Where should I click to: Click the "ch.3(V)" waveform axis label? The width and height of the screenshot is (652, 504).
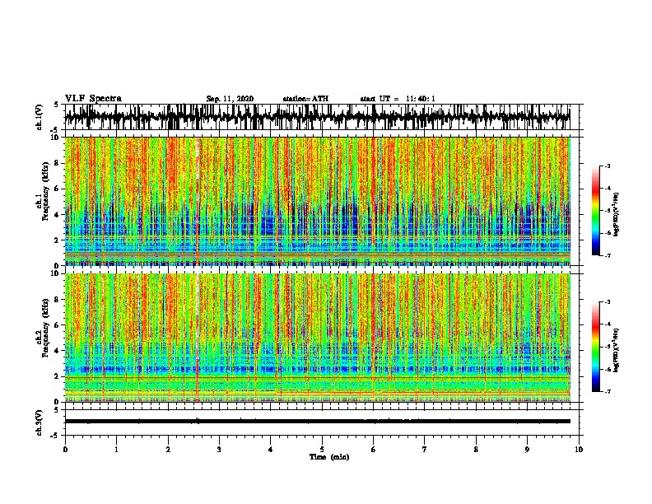pos(39,423)
